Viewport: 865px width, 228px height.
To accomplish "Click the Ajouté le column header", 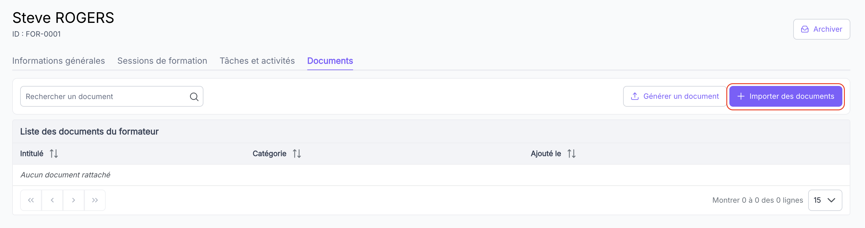I will (546, 154).
